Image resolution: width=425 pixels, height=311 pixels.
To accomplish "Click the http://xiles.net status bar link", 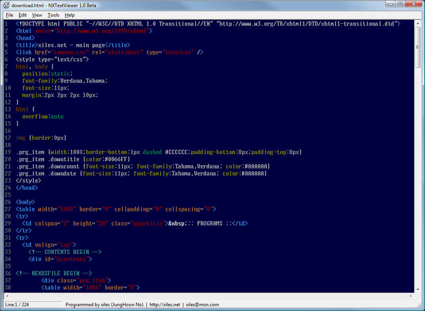I will [x=165, y=305].
